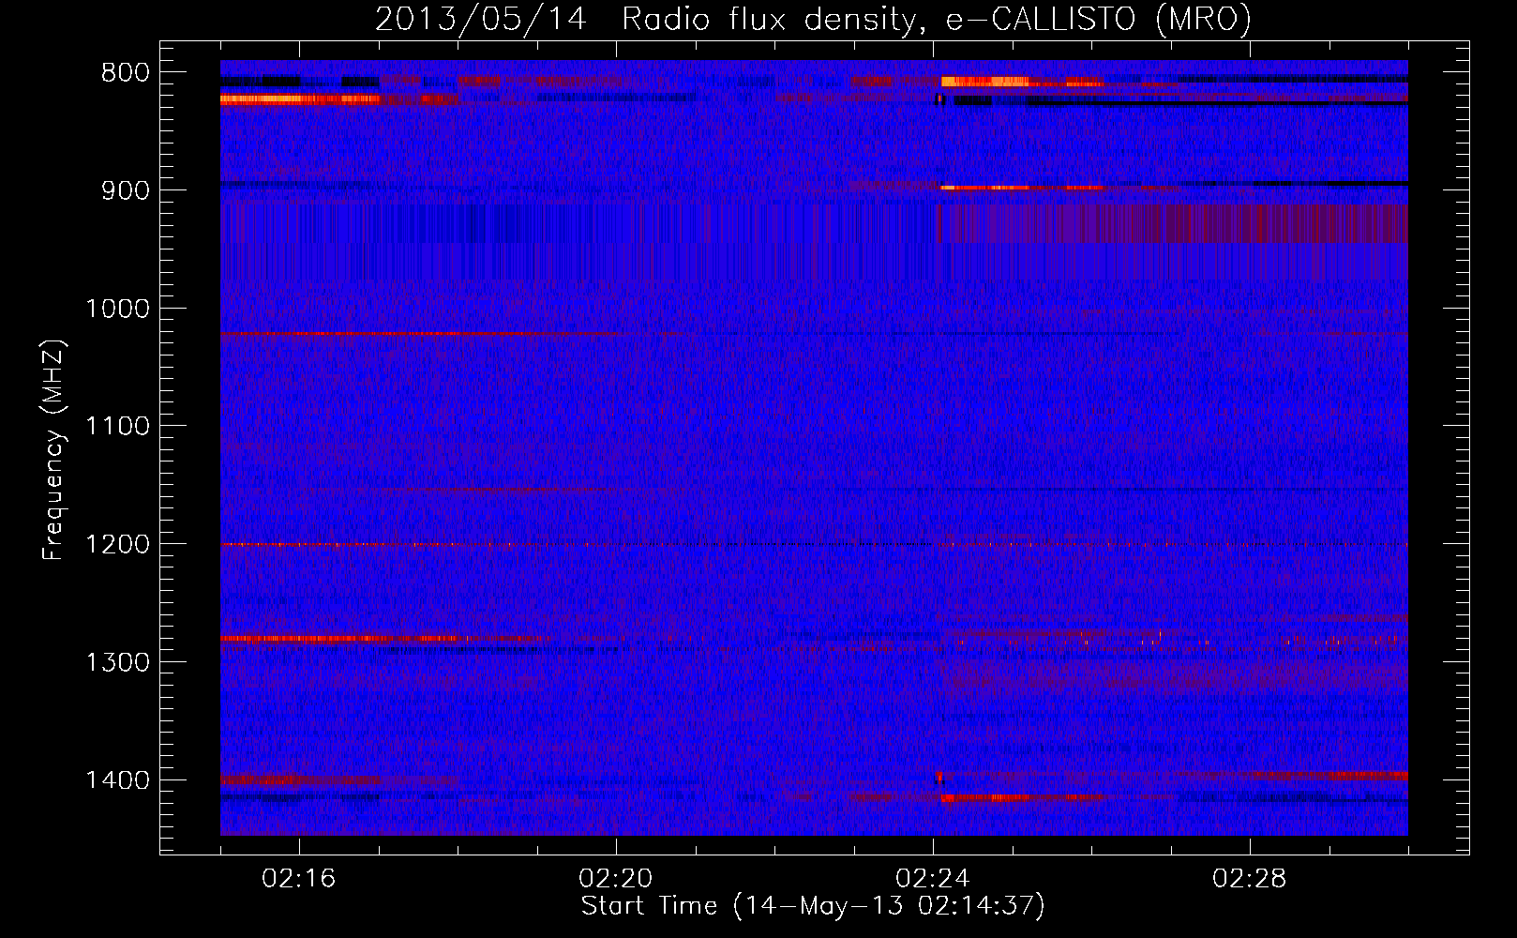
Task: Click the 02:16 time axis label
Action: tap(299, 879)
